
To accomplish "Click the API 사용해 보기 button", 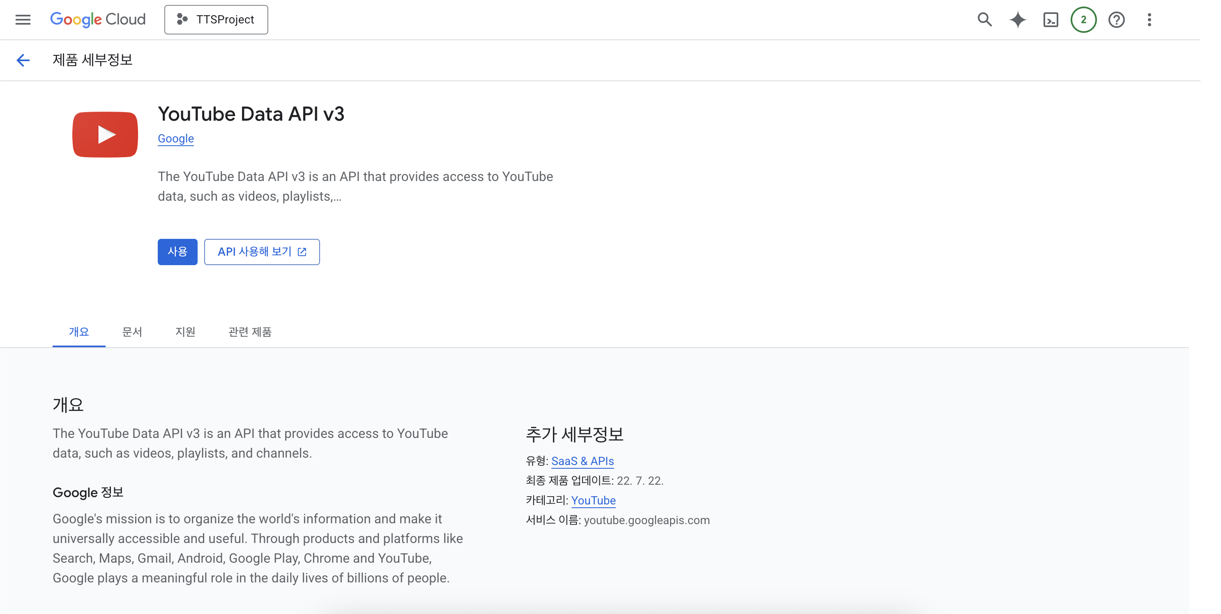I will point(262,252).
